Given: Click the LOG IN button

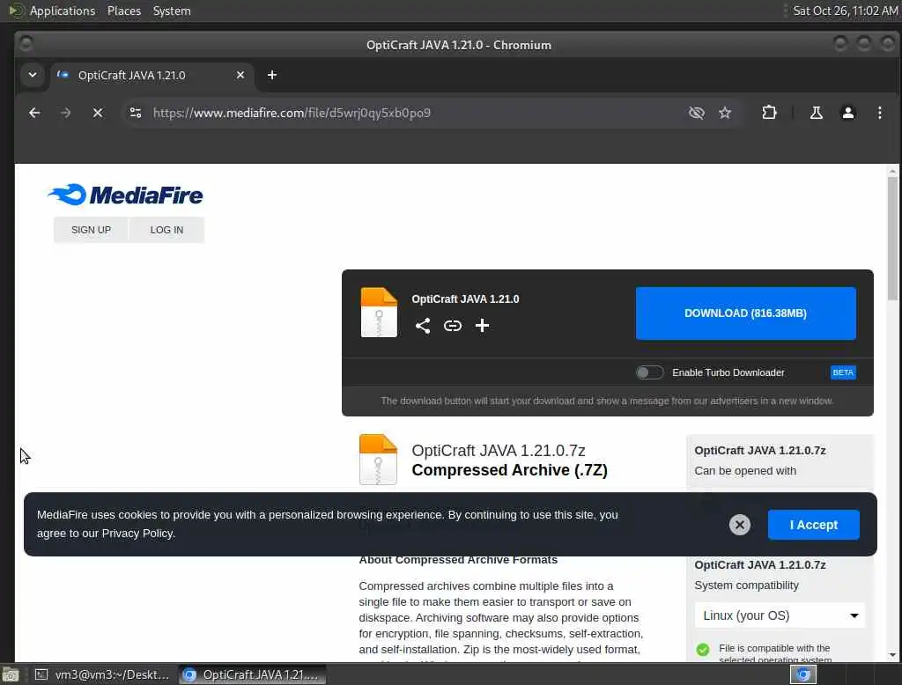Looking at the screenshot, I should click(x=166, y=230).
